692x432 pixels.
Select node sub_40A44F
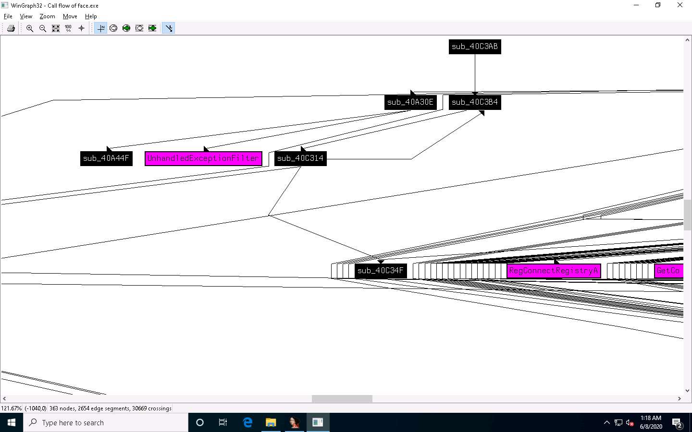[x=106, y=158]
